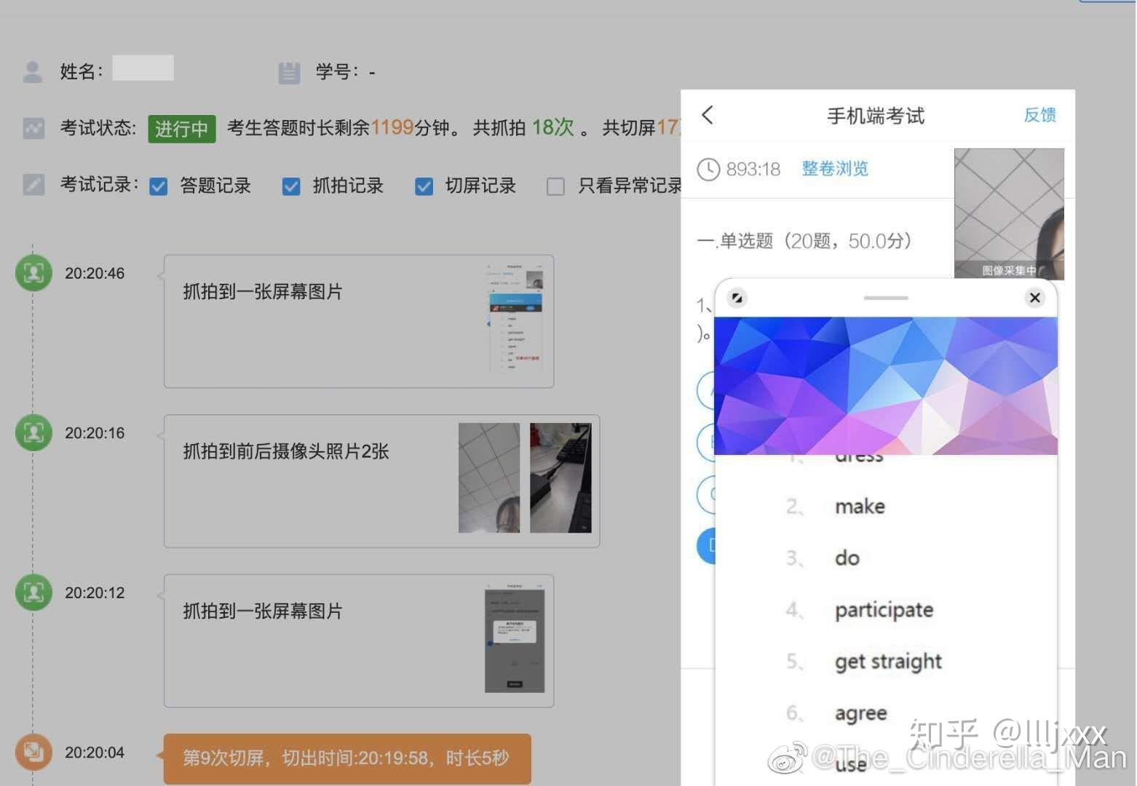Click the 抓拍到前后摄像头照片2张 record text
This screenshot has height=786, width=1137.
point(286,452)
